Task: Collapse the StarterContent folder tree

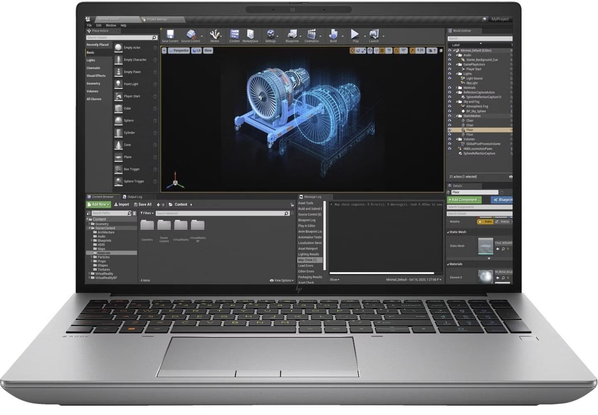Action: point(89,228)
